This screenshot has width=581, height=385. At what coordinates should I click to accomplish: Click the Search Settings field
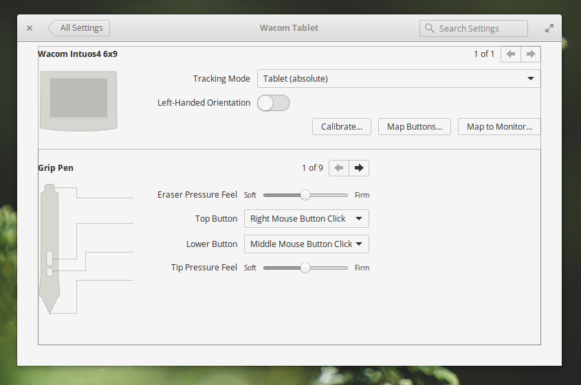474,28
